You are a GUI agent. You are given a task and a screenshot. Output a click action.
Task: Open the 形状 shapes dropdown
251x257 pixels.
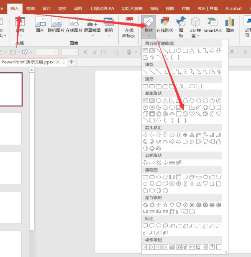pyautogui.click(x=149, y=26)
